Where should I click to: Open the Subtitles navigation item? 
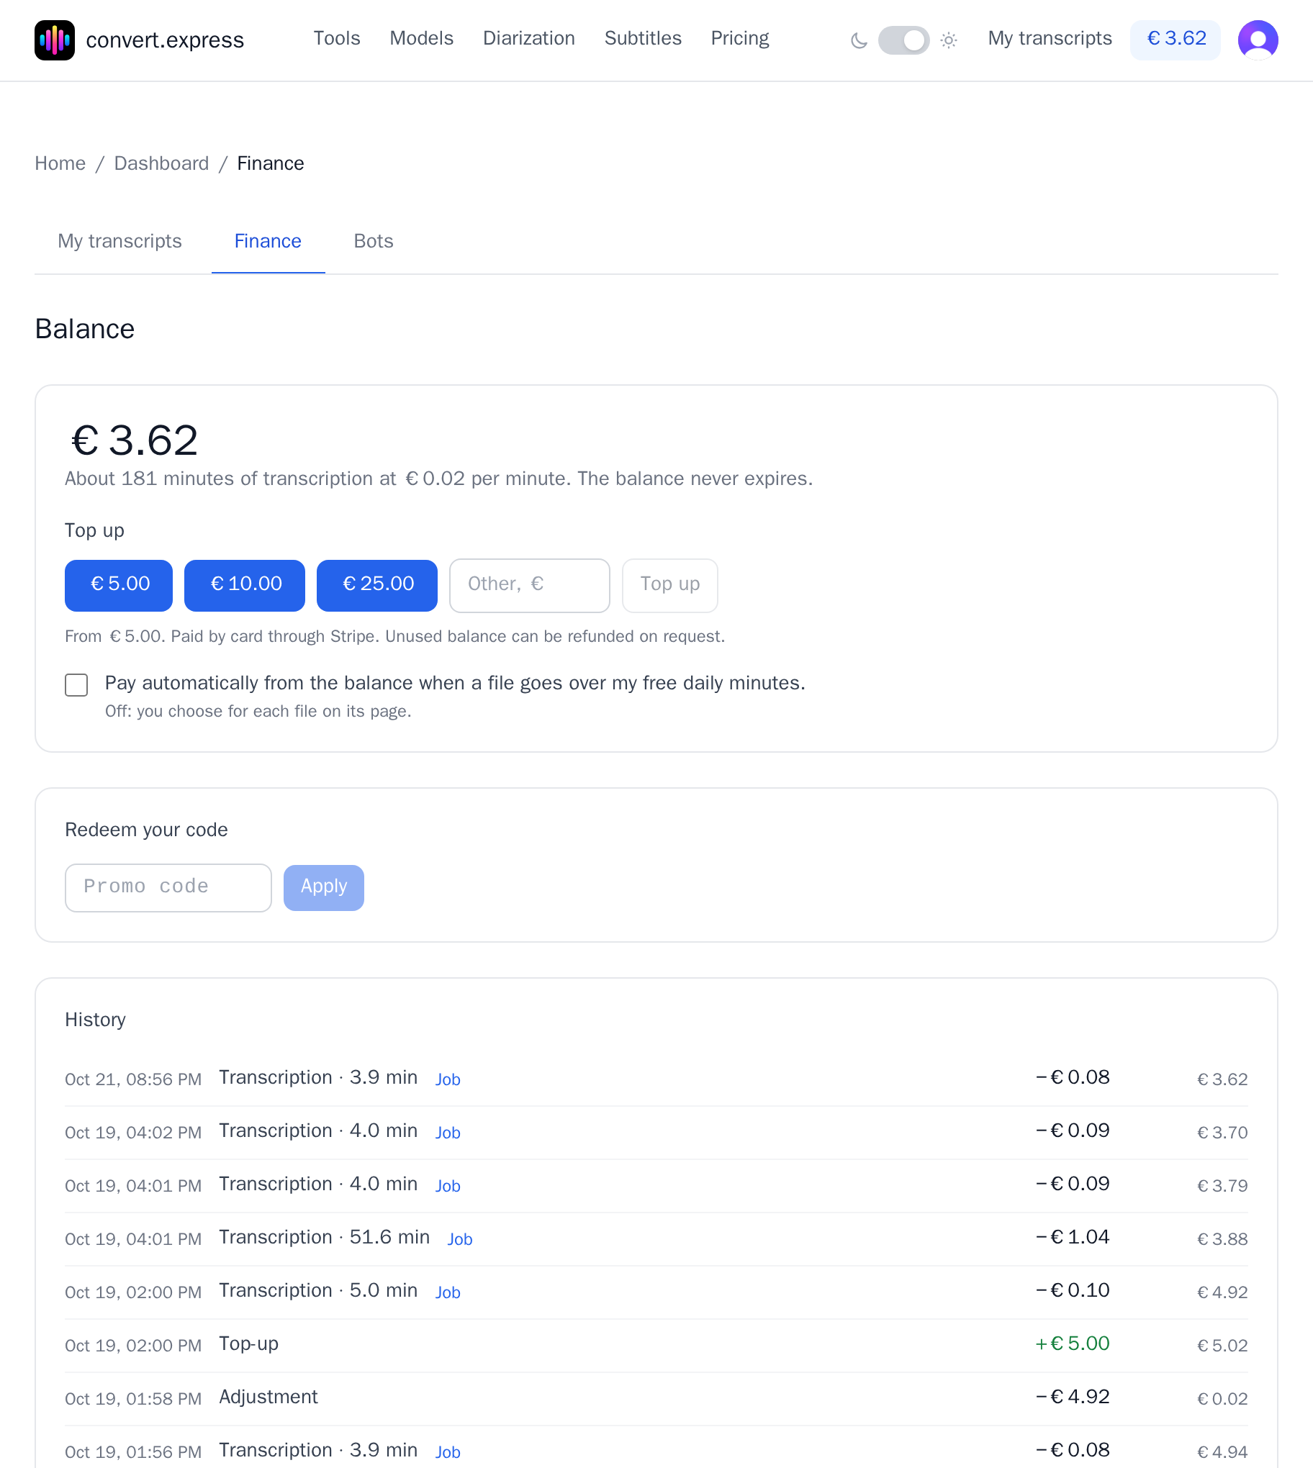pyautogui.click(x=643, y=38)
